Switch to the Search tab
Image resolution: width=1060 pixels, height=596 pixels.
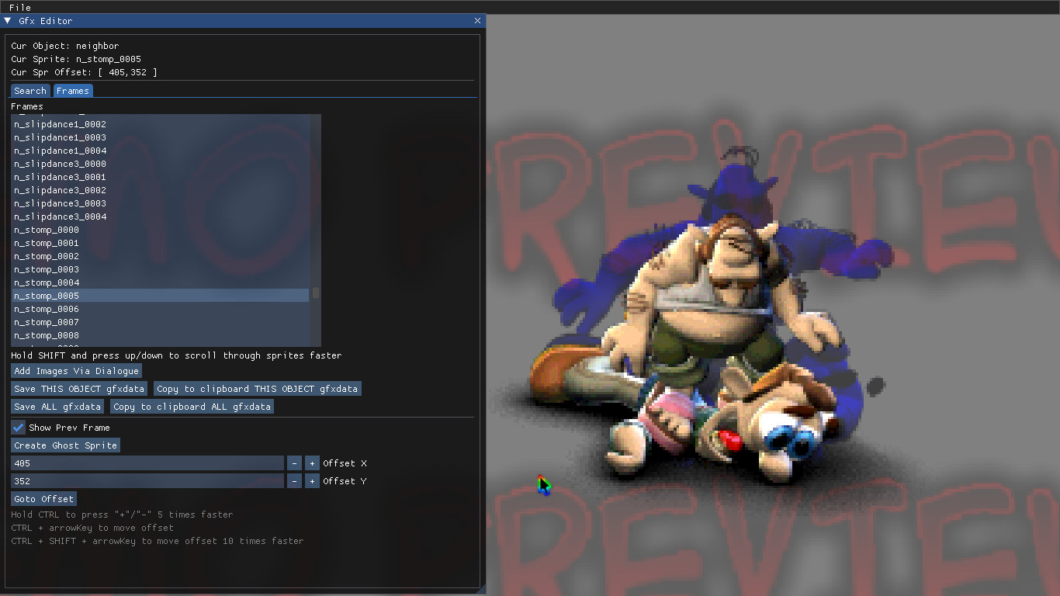[29, 90]
